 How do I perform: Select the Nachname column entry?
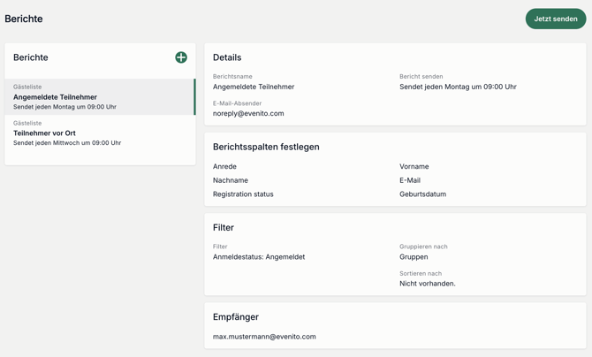click(x=231, y=180)
